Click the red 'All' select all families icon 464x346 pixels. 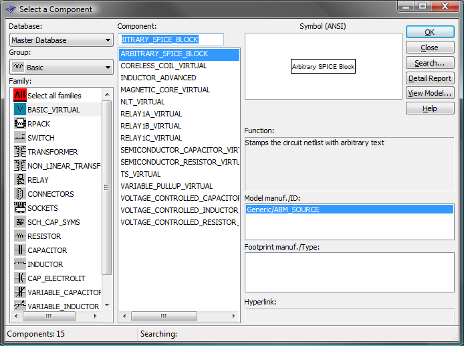(x=19, y=96)
